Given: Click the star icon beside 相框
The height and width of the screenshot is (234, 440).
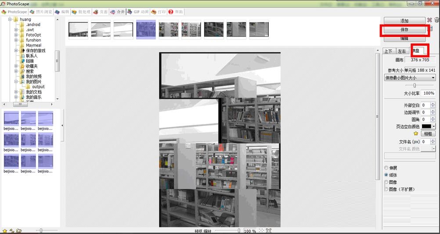Looking at the screenshot, I should (x=416, y=133).
